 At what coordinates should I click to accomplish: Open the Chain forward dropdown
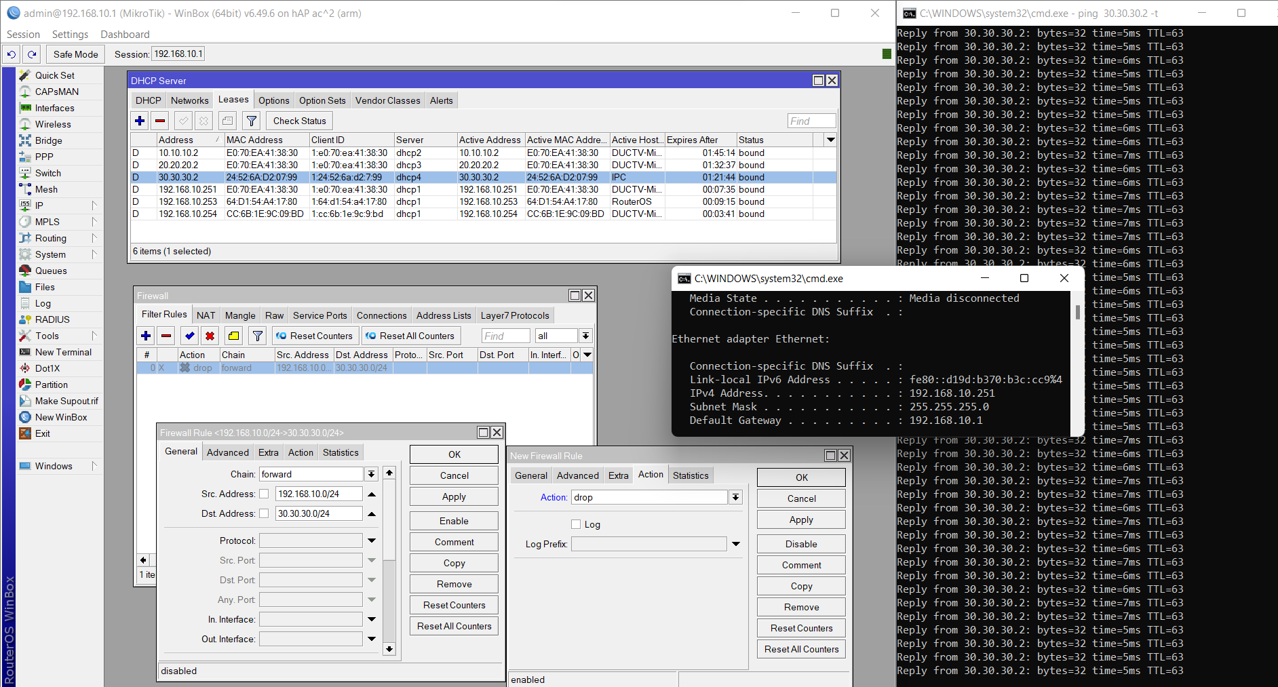coord(371,474)
